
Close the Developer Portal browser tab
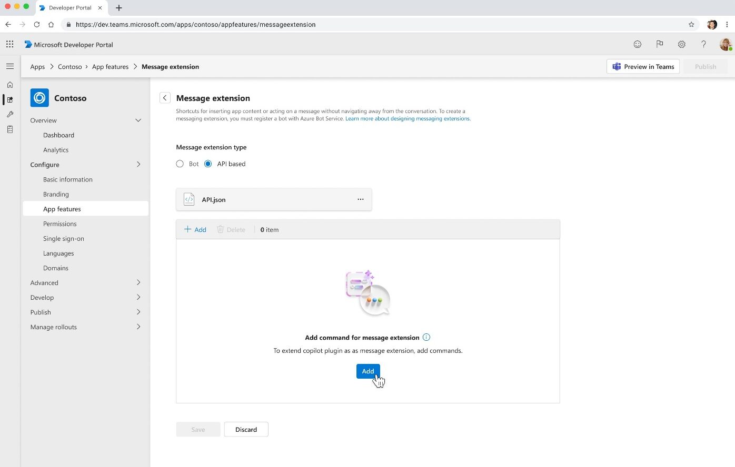click(x=100, y=8)
